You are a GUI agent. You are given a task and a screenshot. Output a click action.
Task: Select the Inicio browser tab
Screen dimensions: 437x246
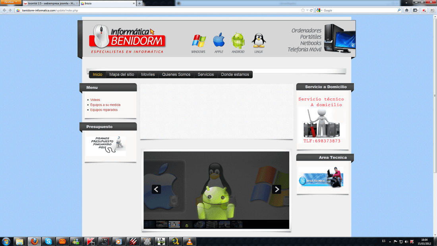point(108,3)
